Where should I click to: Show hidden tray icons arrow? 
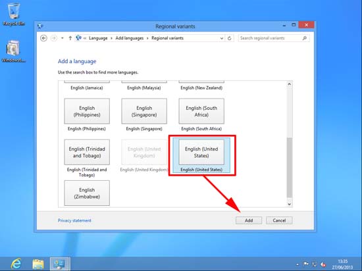297,264
